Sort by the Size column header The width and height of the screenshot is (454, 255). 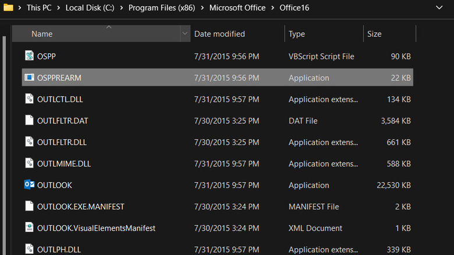(x=389, y=34)
